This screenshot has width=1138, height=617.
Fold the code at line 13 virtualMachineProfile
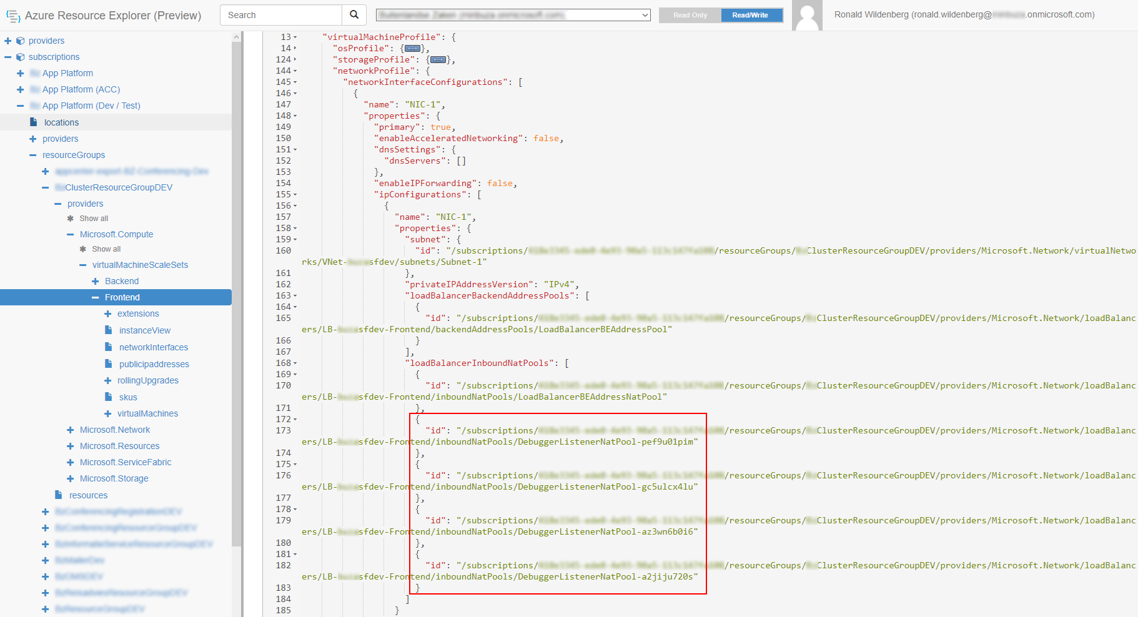click(295, 37)
